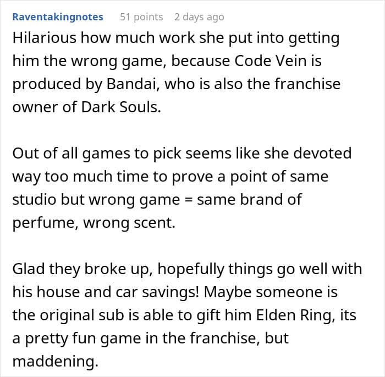Open the Raventakingnotes user profile
The width and height of the screenshot is (385, 377).
coord(58,17)
